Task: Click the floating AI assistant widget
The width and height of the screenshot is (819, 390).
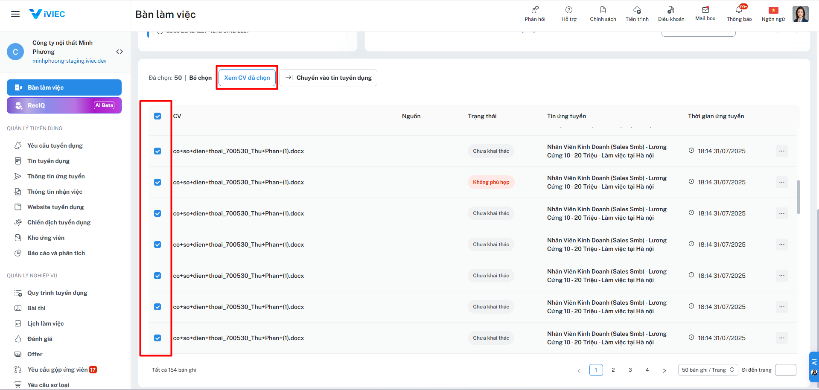Action: 814,367
